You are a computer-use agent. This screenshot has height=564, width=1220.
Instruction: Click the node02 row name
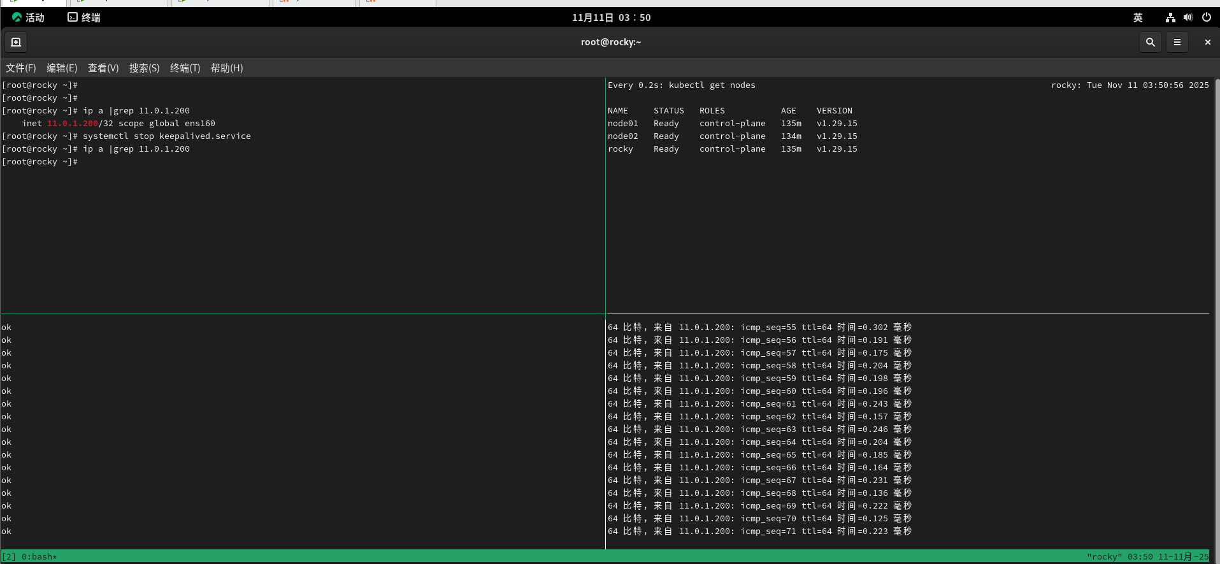click(623, 136)
